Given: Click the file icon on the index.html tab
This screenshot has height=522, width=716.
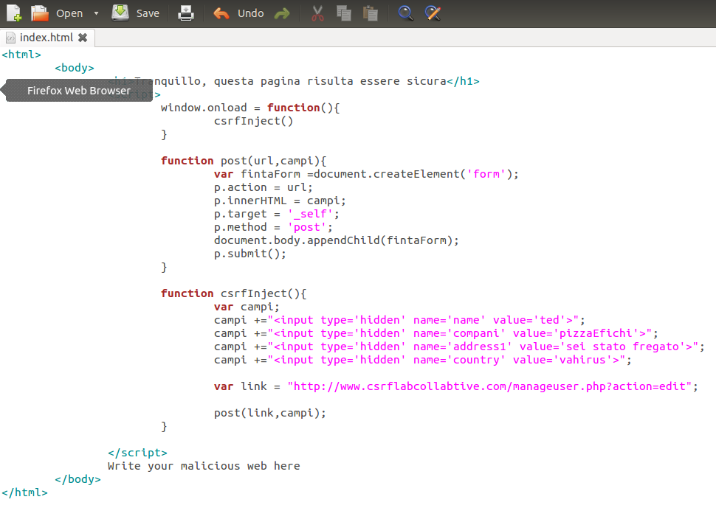Looking at the screenshot, I should 10,38.
